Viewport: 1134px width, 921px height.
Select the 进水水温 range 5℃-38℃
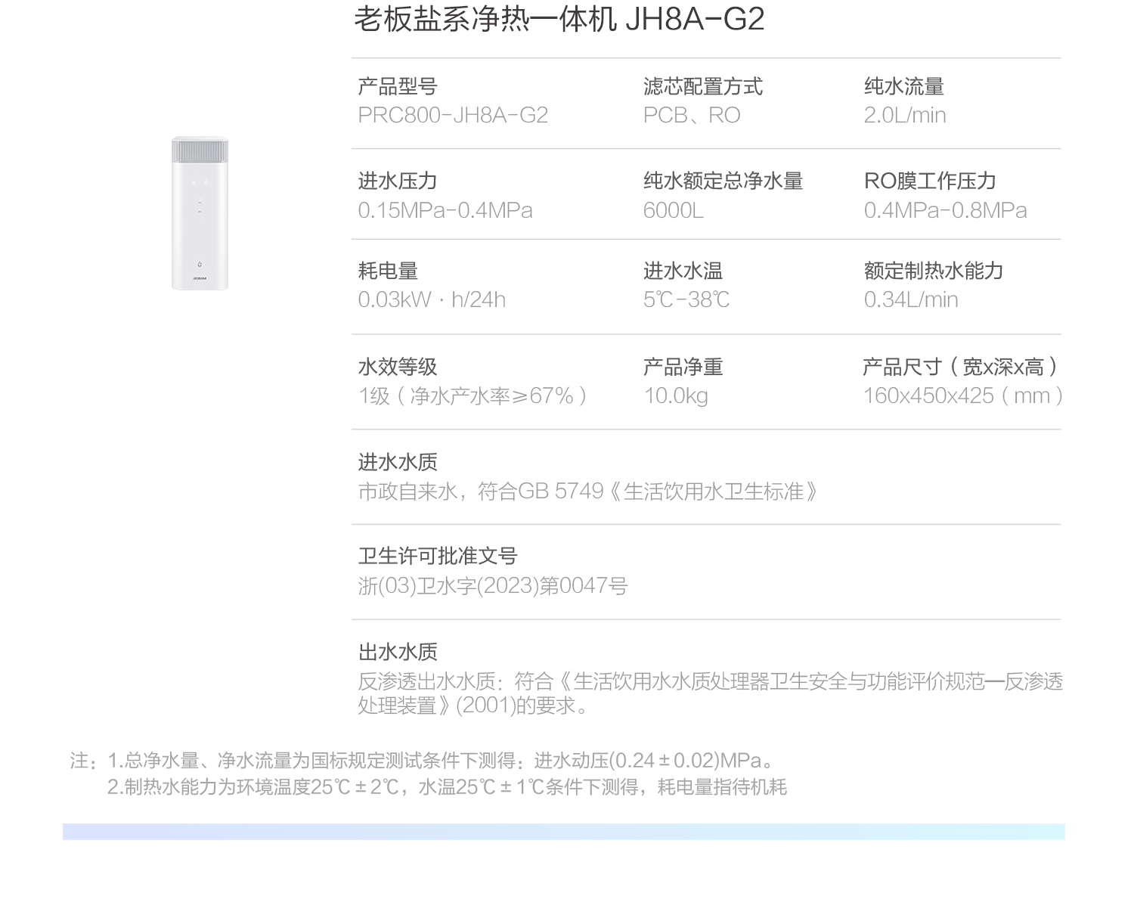[686, 300]
